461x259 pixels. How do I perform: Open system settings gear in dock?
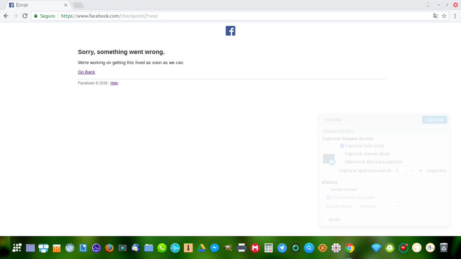click(336, 248)
